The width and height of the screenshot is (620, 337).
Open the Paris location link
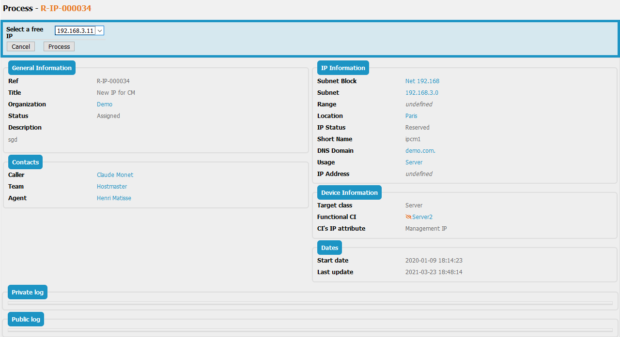pos(411,116)
